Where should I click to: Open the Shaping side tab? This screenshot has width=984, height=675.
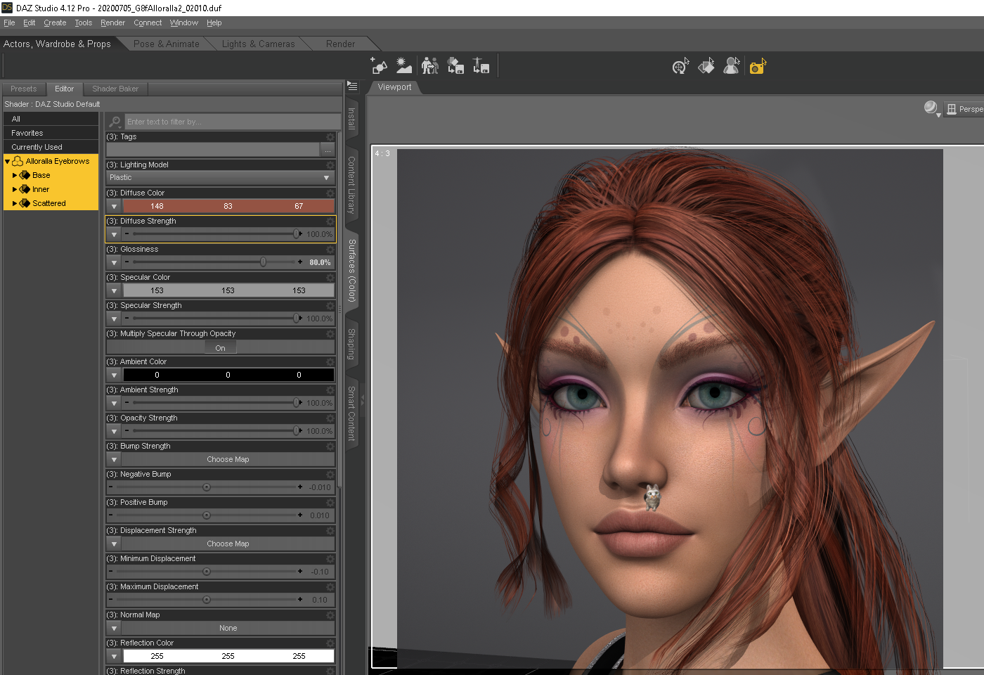point(352,344)
